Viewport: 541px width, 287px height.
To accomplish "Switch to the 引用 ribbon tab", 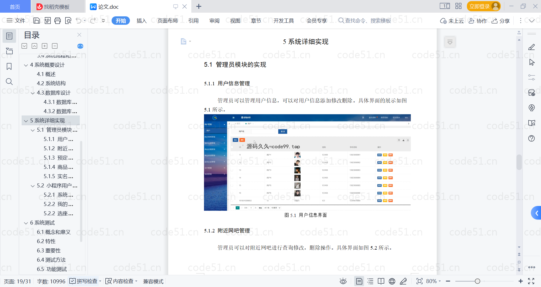I will point(193,21).
